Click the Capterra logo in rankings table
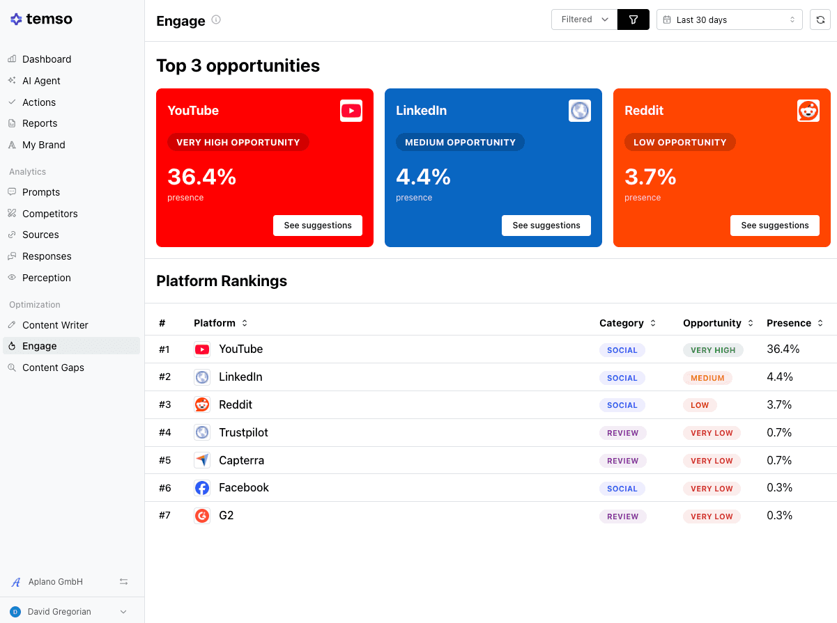 [x=202, y=460]
